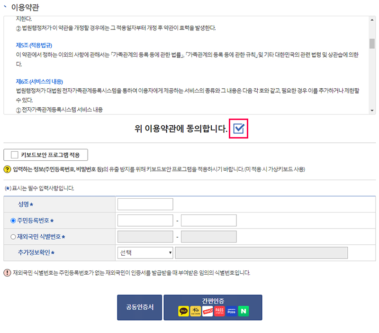This screenshot has height=333, width=379.
Task: Select Samsung Pass authentication
Action: pos(231,311)
